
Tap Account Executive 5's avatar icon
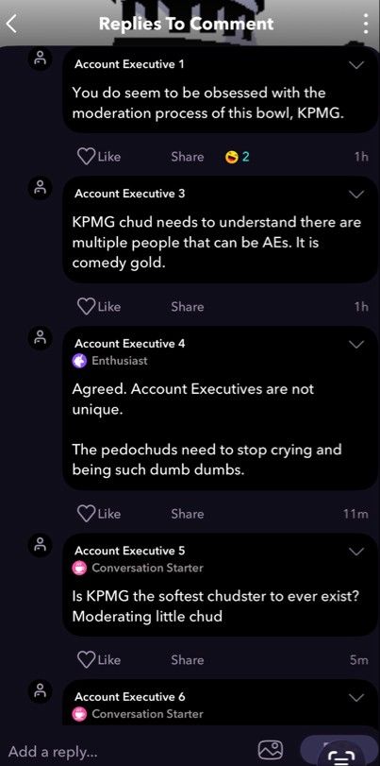pyautogui.click(x=41, y=545)
